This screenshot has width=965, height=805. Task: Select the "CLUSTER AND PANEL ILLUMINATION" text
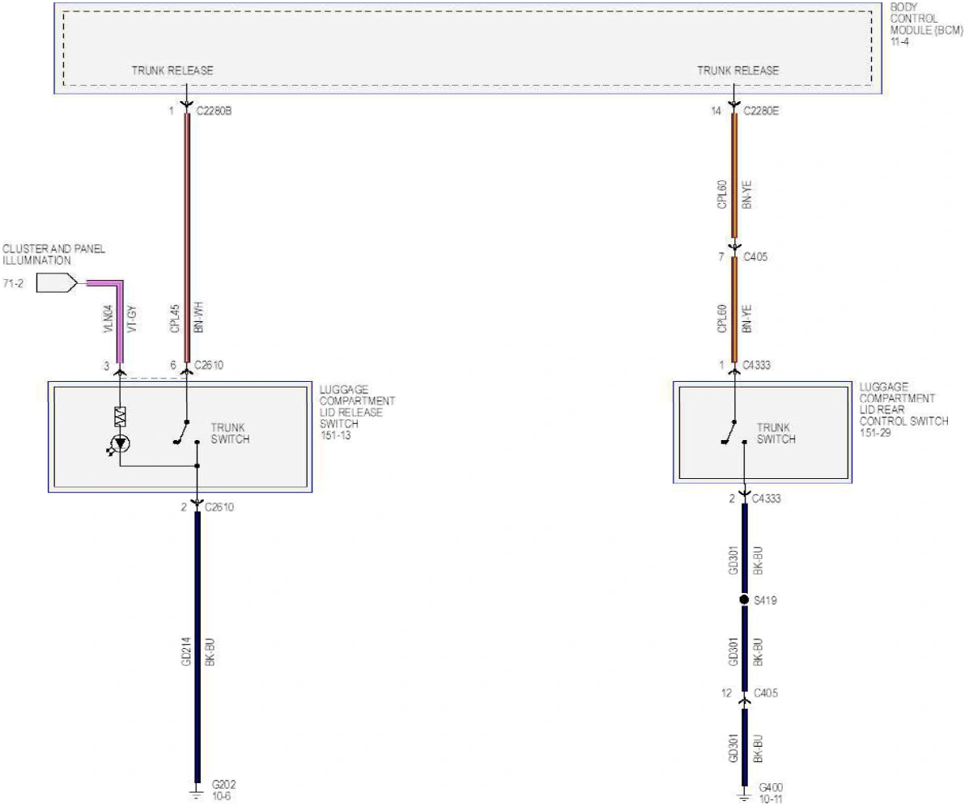pyautogui.click(x=53, y=255)
